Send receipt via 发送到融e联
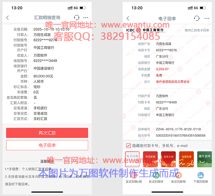Viewport: 215px width, 196px height. (x=134, y=178)
